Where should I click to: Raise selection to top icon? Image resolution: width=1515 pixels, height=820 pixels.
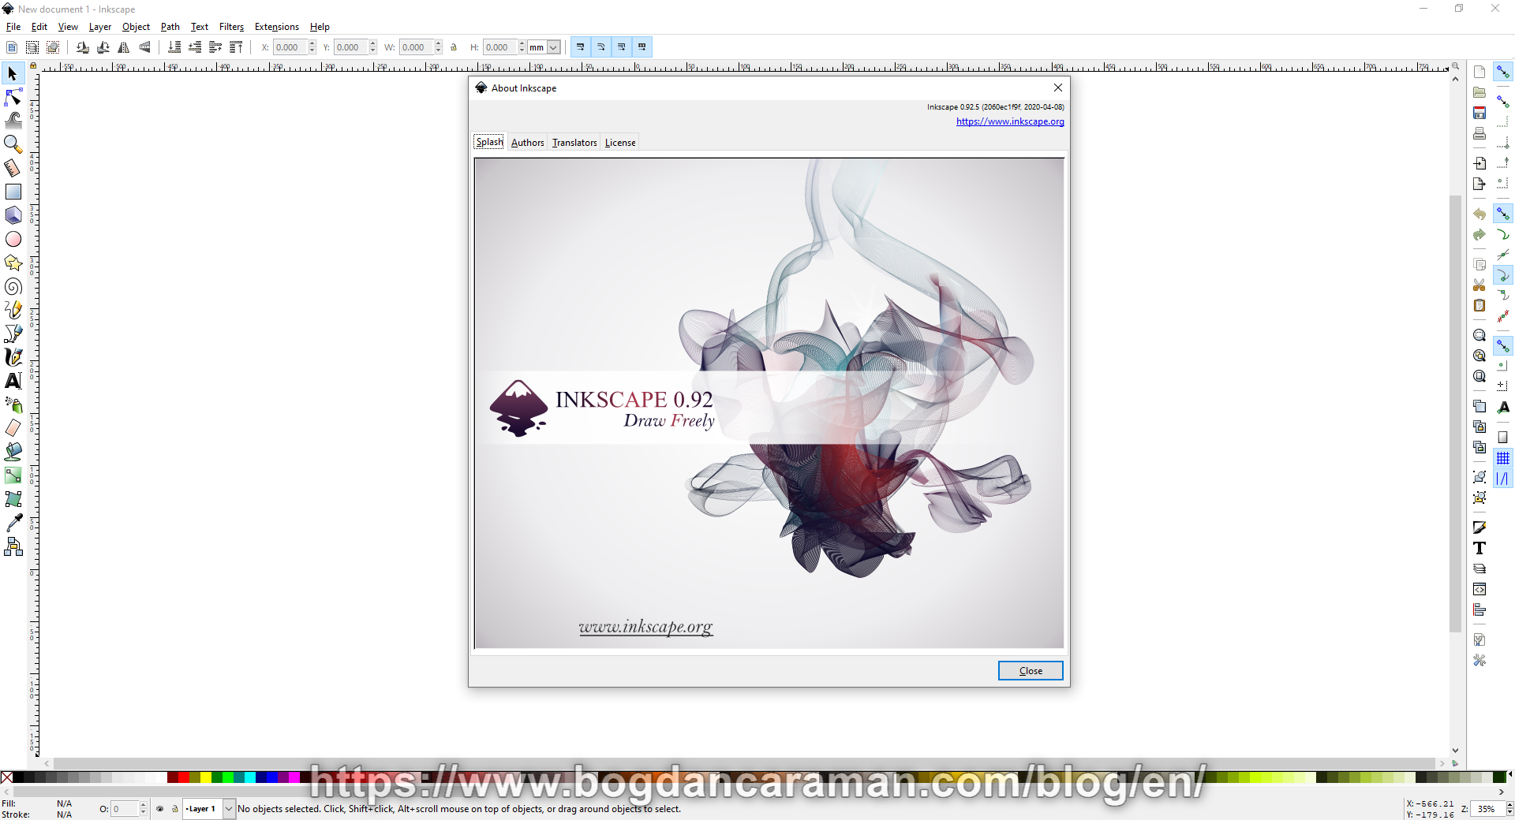pyautogui.click(x=236, y=47)
